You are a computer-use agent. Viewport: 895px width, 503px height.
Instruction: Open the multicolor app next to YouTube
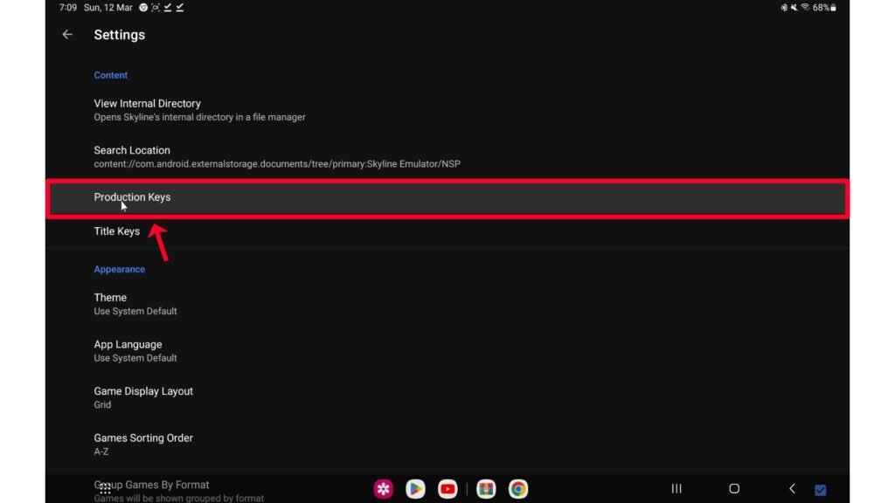pos(486,489)
